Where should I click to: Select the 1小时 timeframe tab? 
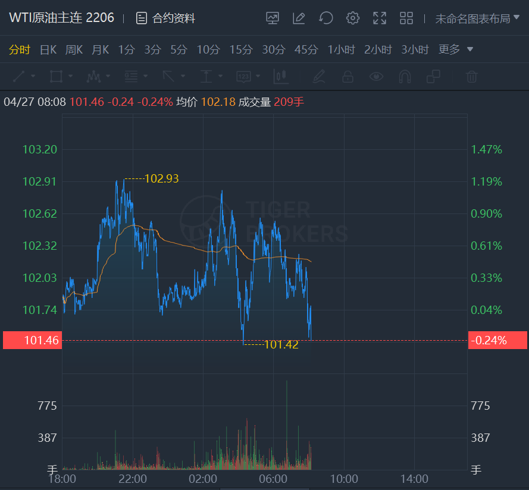pyautogui.click(x=341, y=49)
